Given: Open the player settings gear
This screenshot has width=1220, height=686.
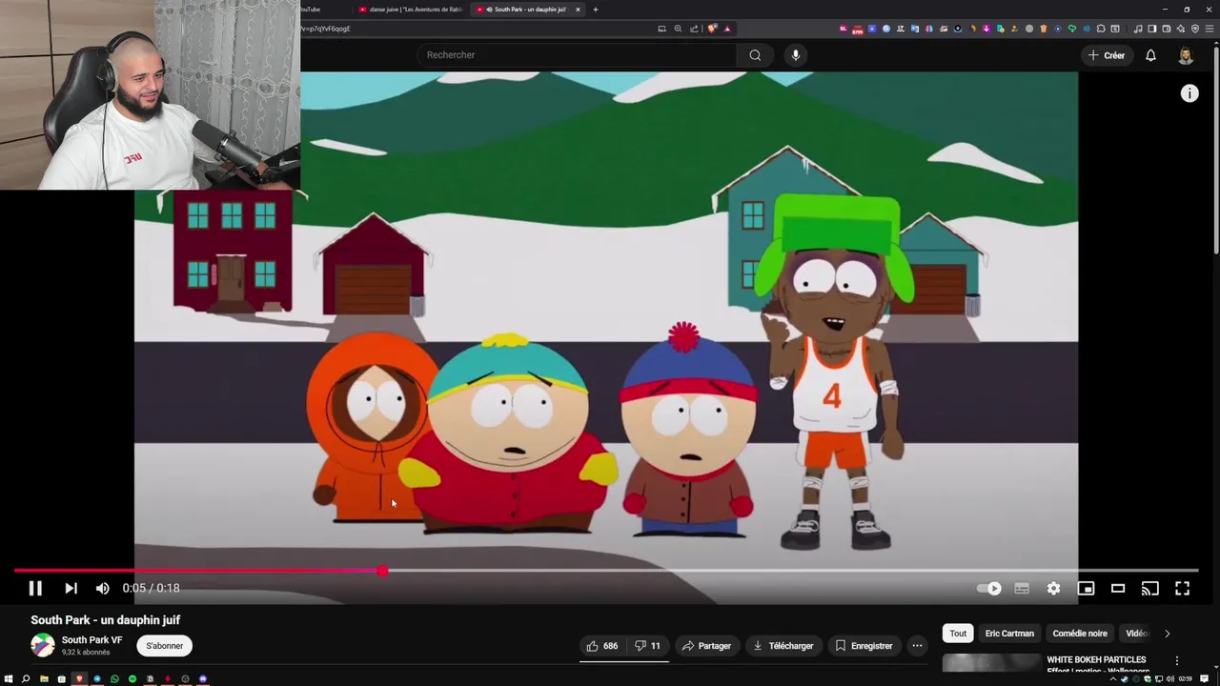Looking at the screenshot, I should click(x=1053, y=588).
